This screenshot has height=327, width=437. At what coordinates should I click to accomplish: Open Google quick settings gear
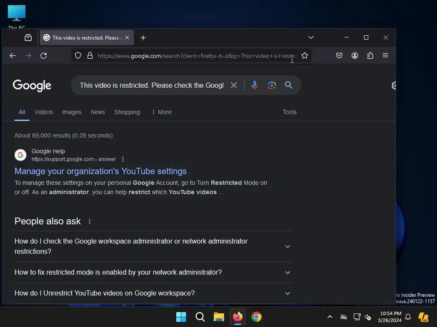click(393, 85)
